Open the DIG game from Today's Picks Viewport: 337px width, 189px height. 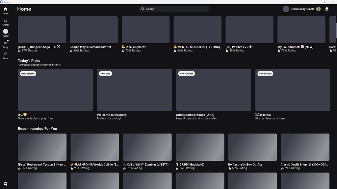click(55, 90)
